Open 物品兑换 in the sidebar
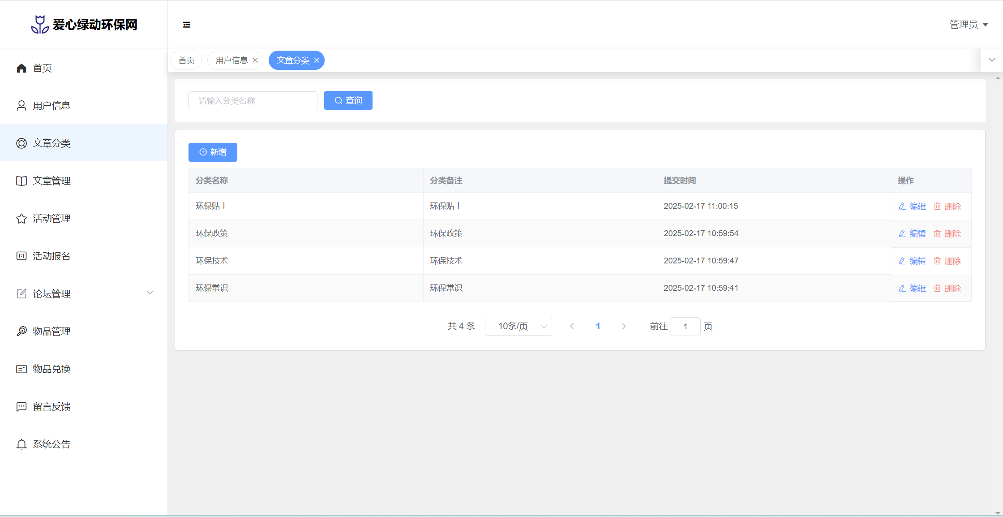This screenshot has height=517, width=1003. (51, 369)
